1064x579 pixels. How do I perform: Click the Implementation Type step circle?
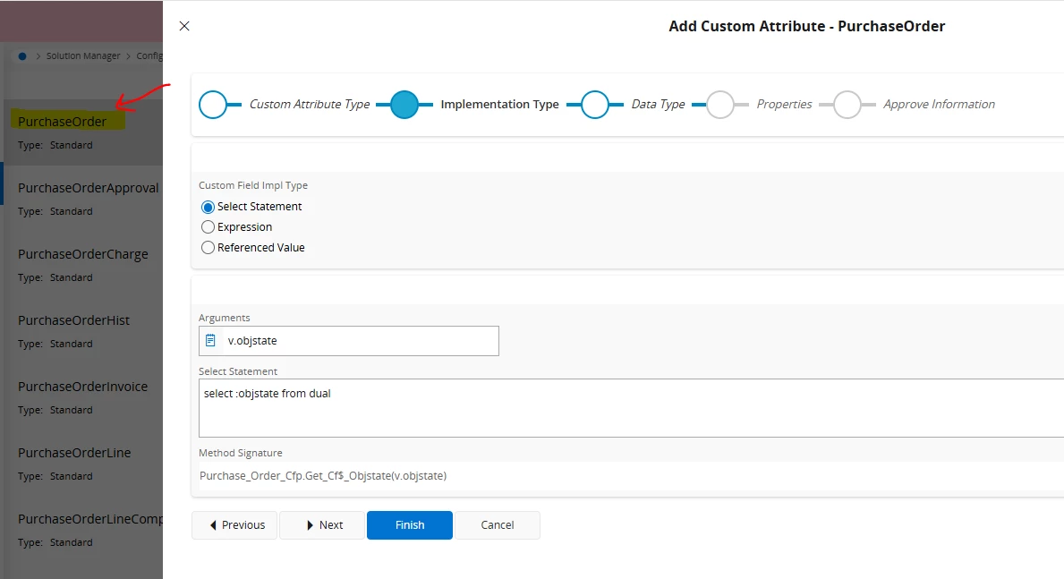pos(404,105)
